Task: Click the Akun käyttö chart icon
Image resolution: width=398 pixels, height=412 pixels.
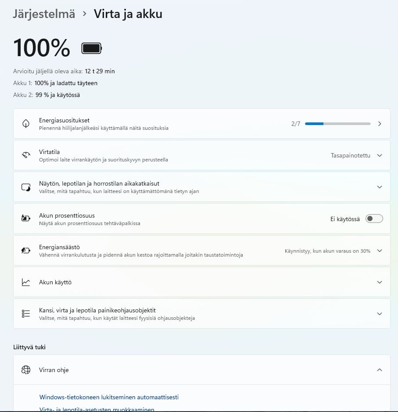Action: [x=26, y=282]
